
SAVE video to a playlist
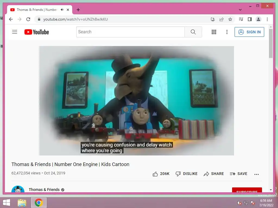pyautogui.click(x=238, y=174)
